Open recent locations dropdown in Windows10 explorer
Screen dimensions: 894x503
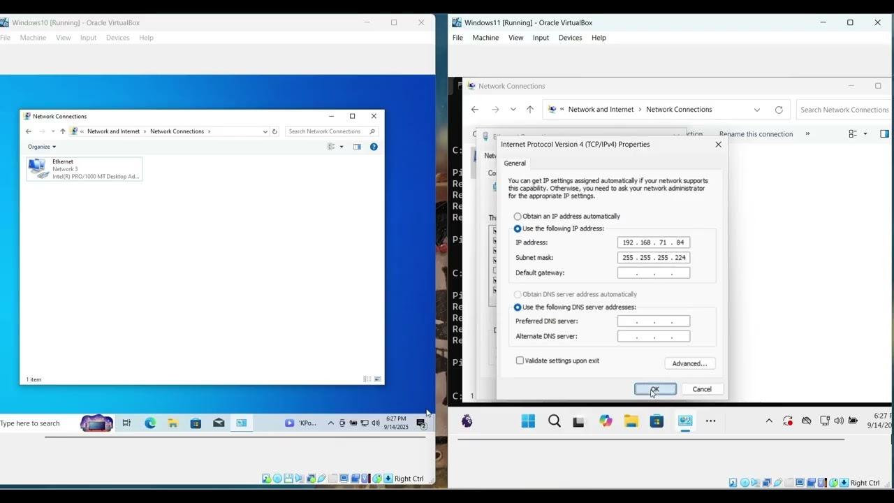pyautogui.click(x=52, y=131)
